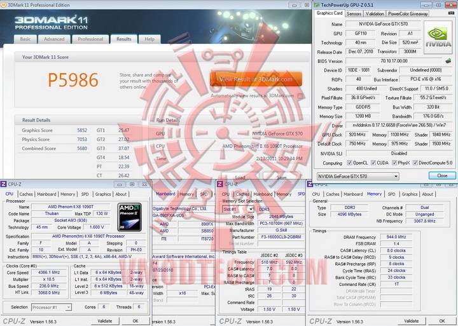This screenshot has height=326, width=458.
Task: Toggle the CUDA checkbox in GPU-Z
Action: click(x=373, y=163)
